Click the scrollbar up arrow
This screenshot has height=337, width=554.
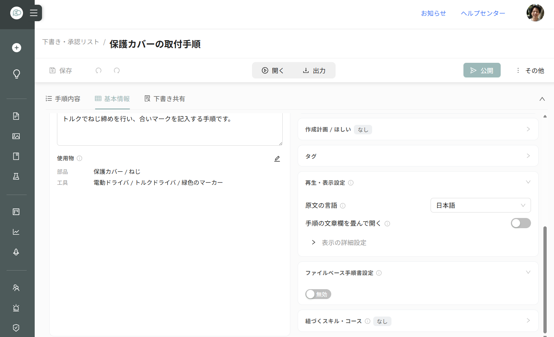pyautogui.click(x=545, y=116)
